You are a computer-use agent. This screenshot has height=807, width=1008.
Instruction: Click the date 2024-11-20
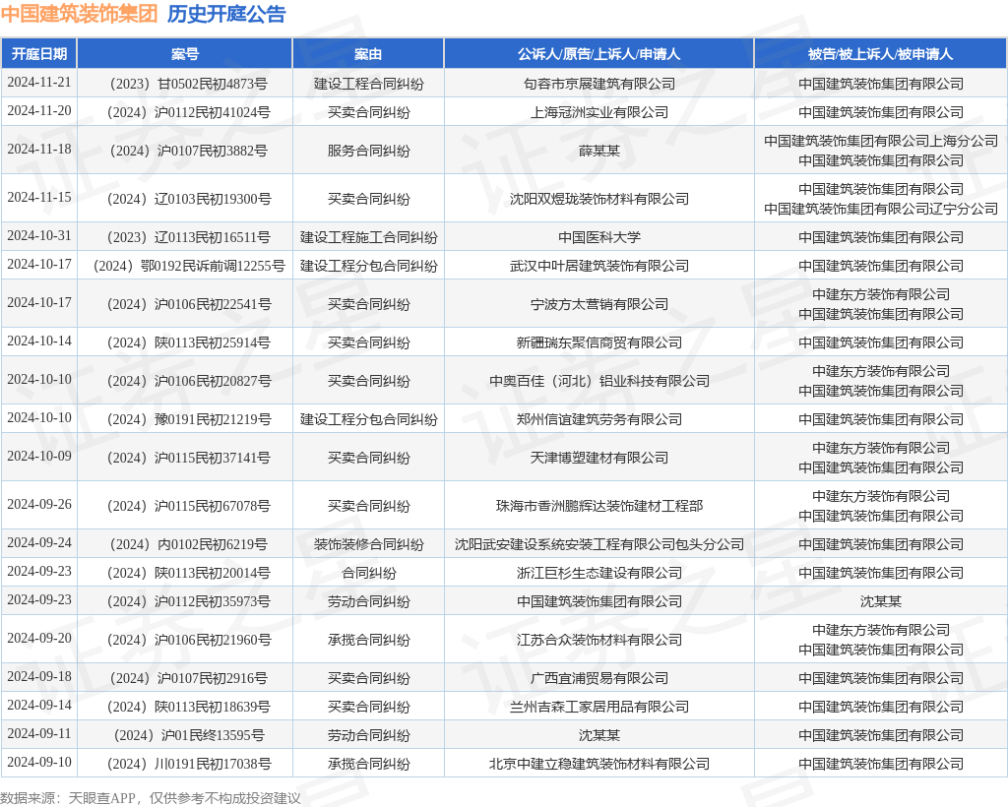(x=39, y=110)
